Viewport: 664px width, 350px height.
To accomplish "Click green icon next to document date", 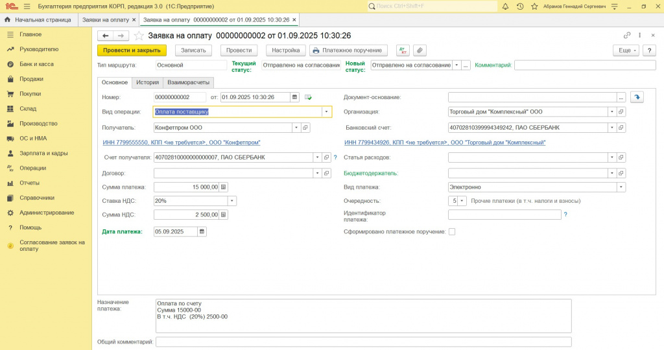I will (308, 97).
